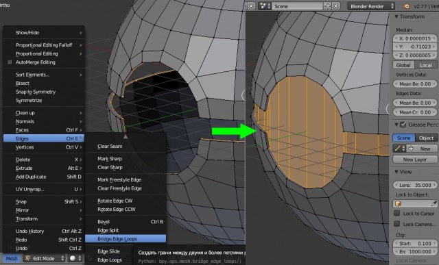Image resolution: width=439 pixels, height=265 pixels.
Task: Click the Clip End 1000.000 field
Action: click(415, 251)
